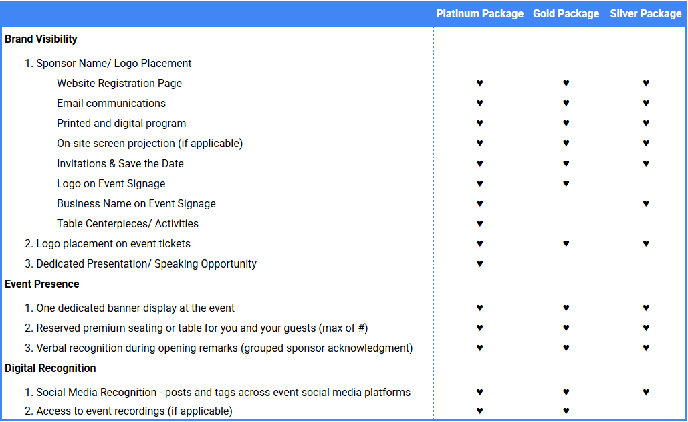This screenshot has height=422, width=688.
Task: Click Platinum heart for Email communications
Action: [479, 103]
